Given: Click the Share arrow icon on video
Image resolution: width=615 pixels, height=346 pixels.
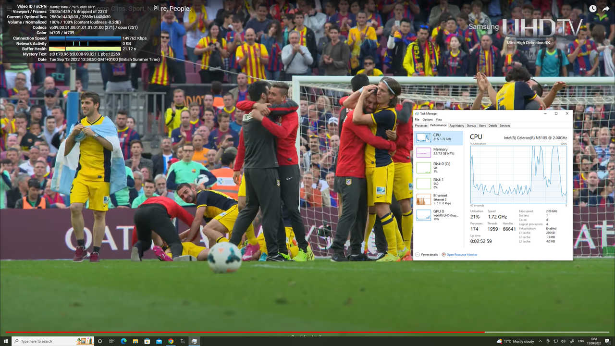Looking at the screenshot, I should coord(606,9).
